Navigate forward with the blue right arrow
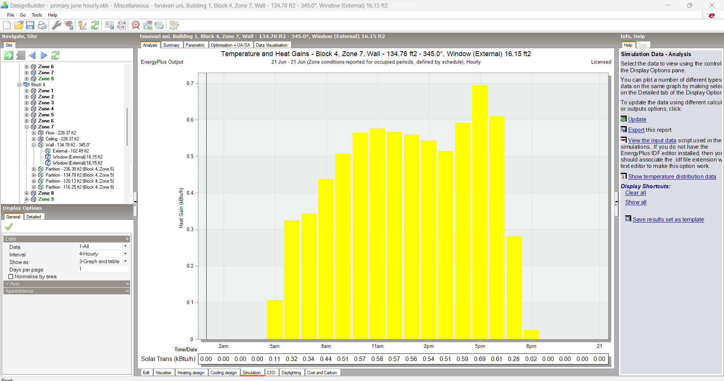 tap(44, 55)
